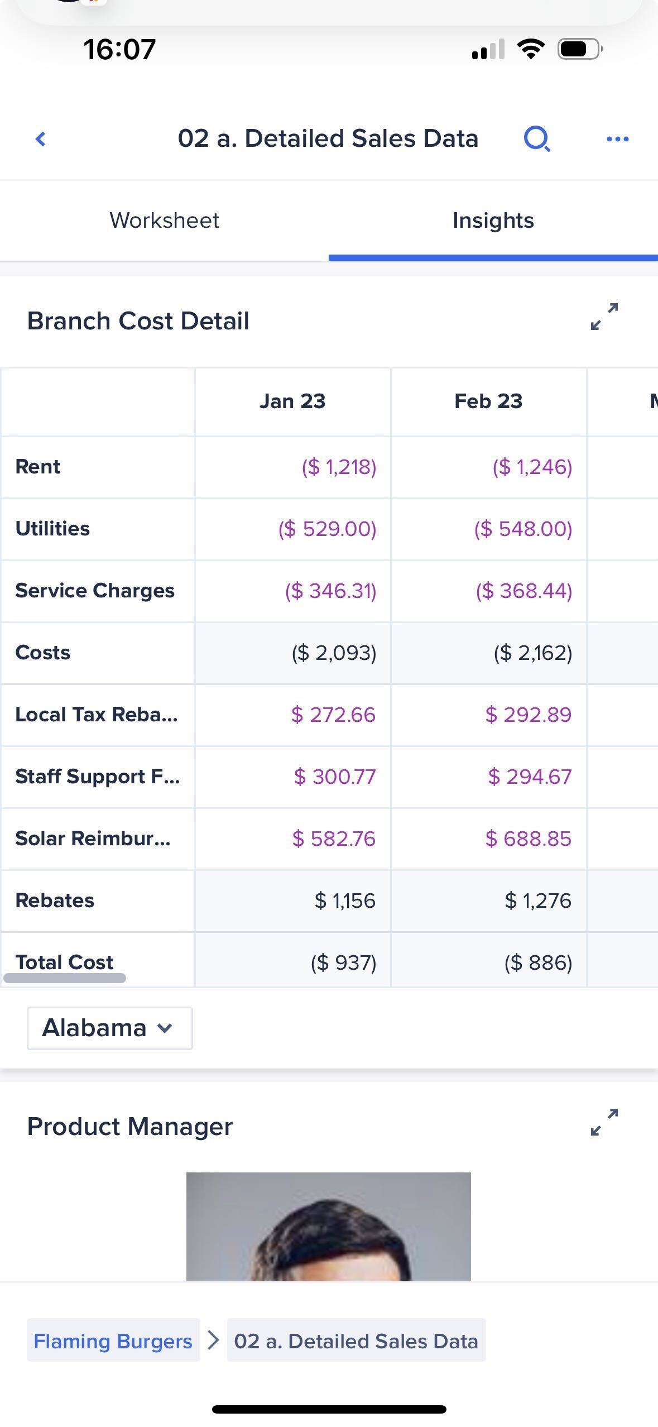The height and width of the screenshot is (1427, 658).
Task: Select the Solar Reimbursement row label
Action: pos(93,839)
